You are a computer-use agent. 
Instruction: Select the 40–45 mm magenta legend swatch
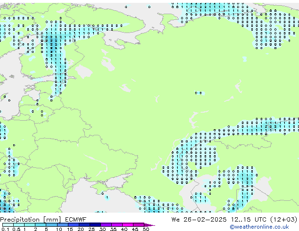point(128,225)
